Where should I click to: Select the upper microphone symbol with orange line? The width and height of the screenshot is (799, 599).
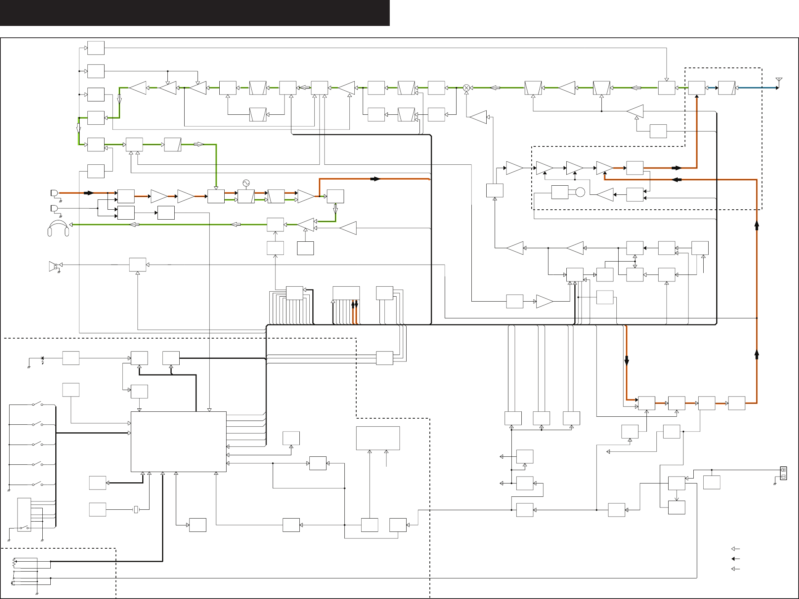coord(54,193)
